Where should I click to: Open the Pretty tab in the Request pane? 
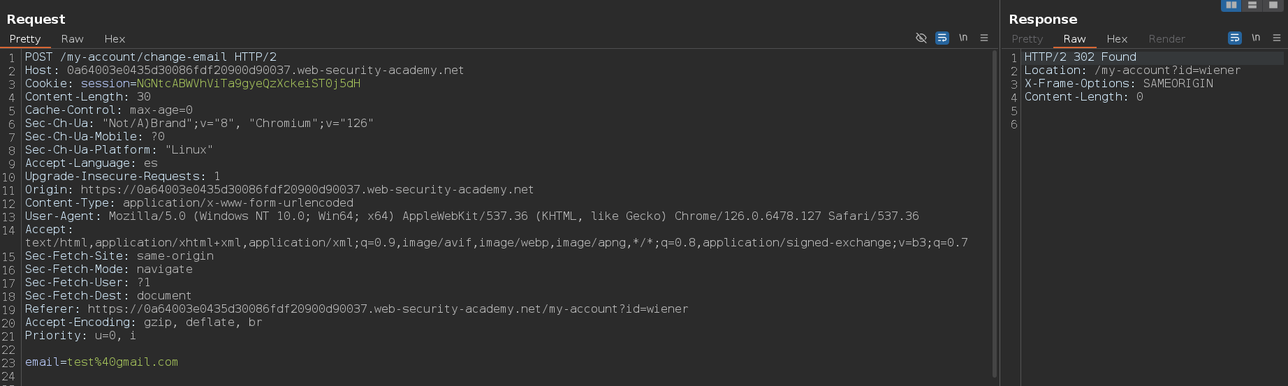[25, 39]
